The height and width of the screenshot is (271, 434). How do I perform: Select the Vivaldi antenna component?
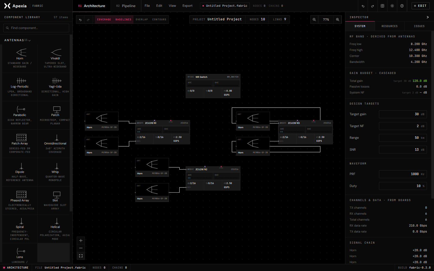(55, 59)
